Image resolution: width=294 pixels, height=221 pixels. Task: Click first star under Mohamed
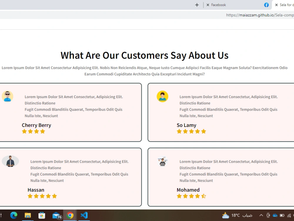pos(179,196)
